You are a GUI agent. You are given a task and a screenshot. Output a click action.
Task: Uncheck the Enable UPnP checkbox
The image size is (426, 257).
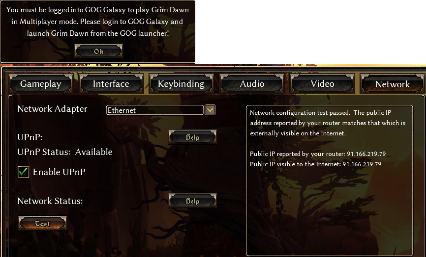[x=23, y=172]
